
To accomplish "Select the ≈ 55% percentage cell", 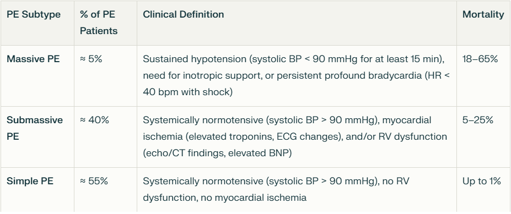I will point(94,181).
